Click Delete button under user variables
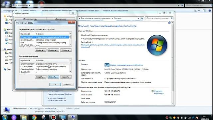The image size is (213, 120). (66, 50)
